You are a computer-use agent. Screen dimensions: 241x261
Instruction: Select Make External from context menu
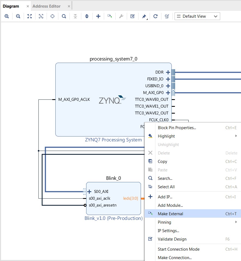coord(170,214)
